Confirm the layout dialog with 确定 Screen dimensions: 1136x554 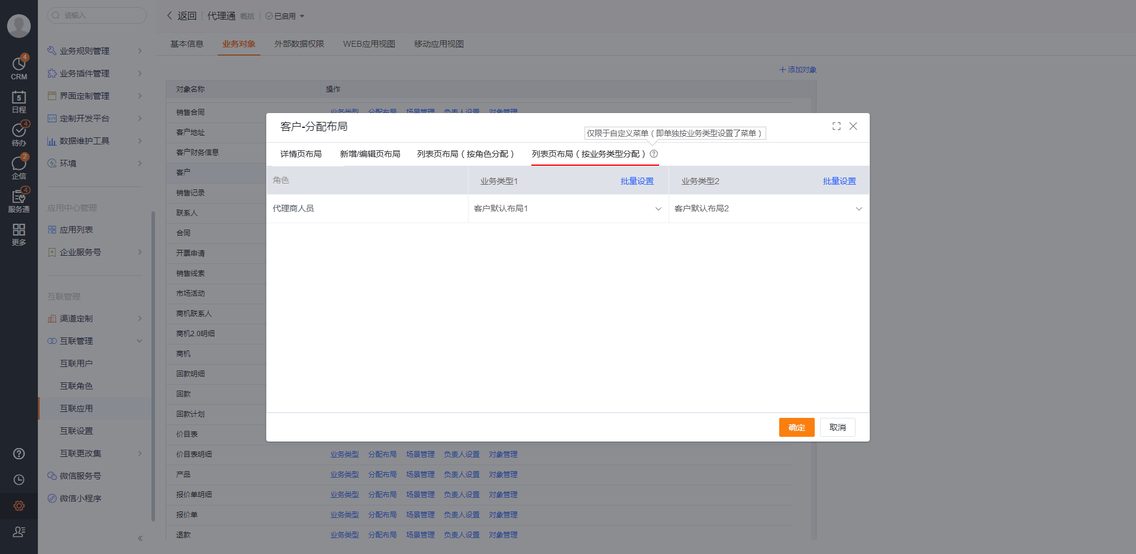click(x=796, y=427)
